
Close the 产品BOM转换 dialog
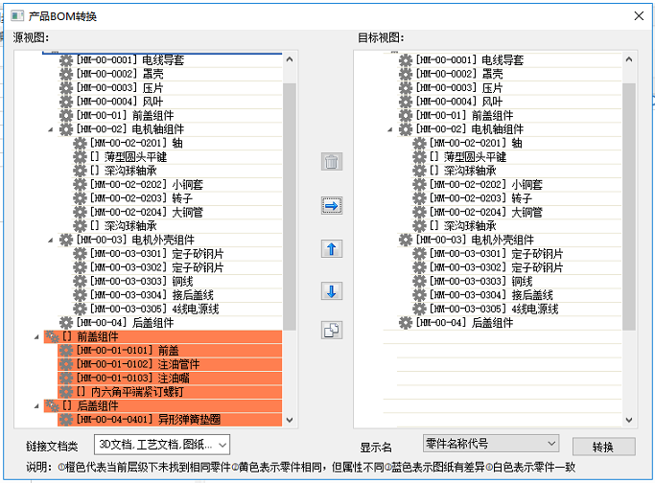pos(639,16)
